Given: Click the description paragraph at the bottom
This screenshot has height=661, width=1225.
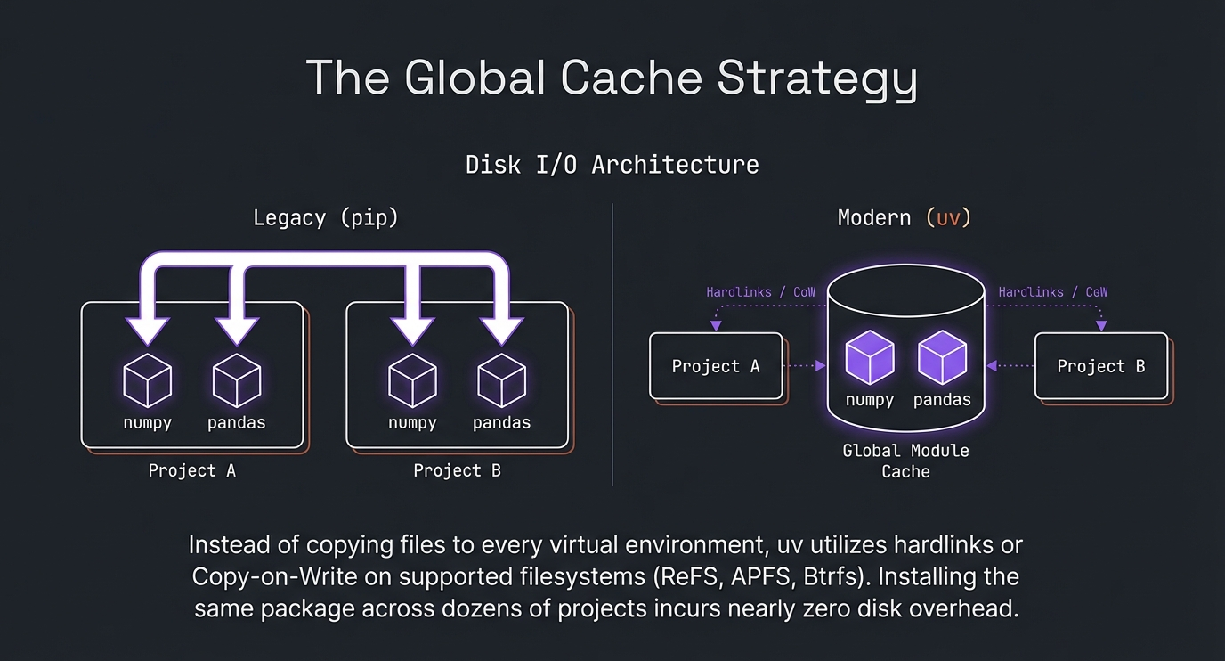Looking at the screenshot, I should click(605, 577).
